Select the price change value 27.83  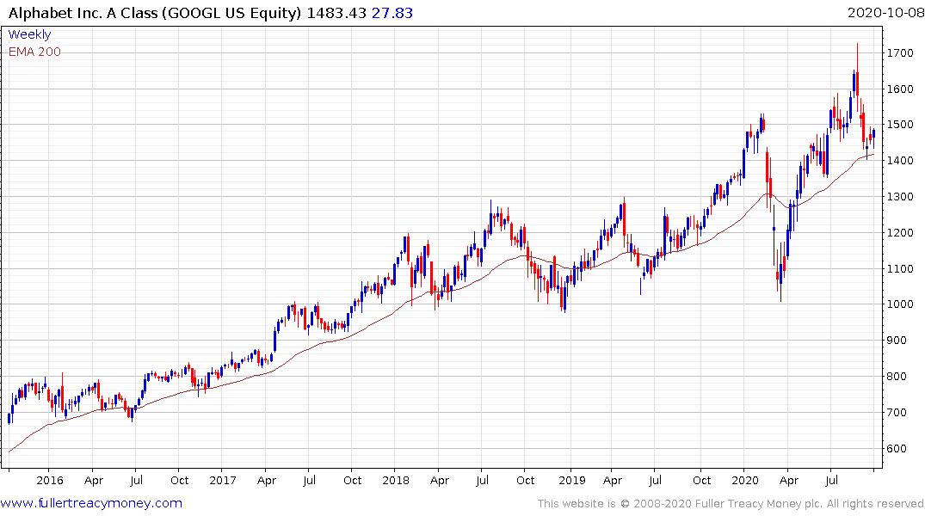click(x=392, y=13)
